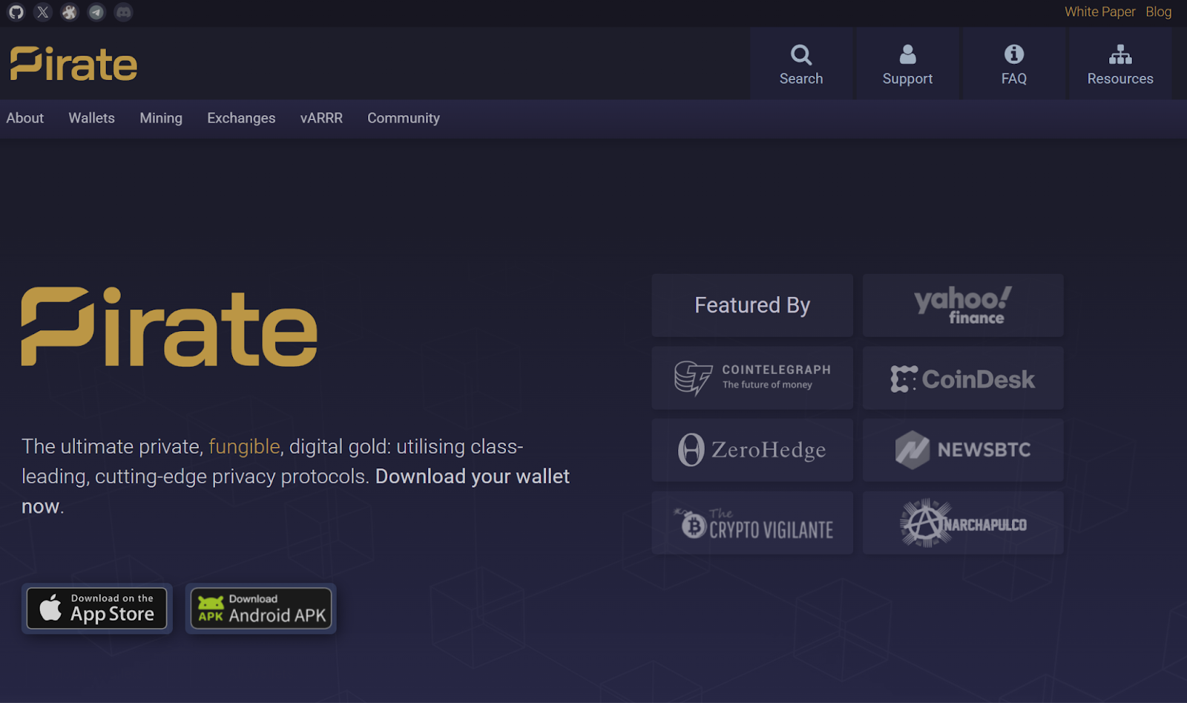Open the Telegram channel icon
The width and height of the screenshot is (1187, 703).
coord(96,12)
